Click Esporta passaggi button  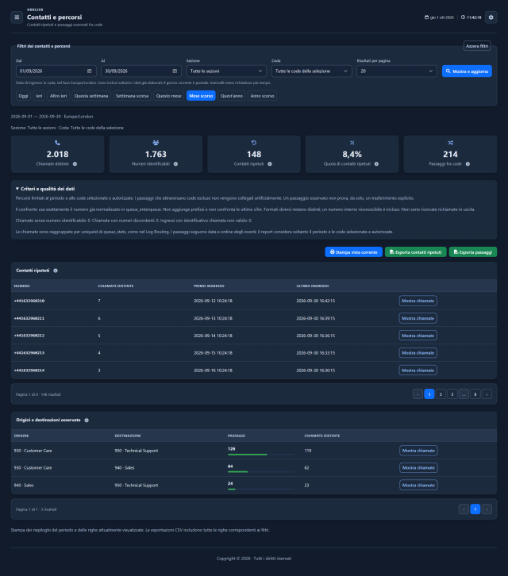tap(473, 252)
